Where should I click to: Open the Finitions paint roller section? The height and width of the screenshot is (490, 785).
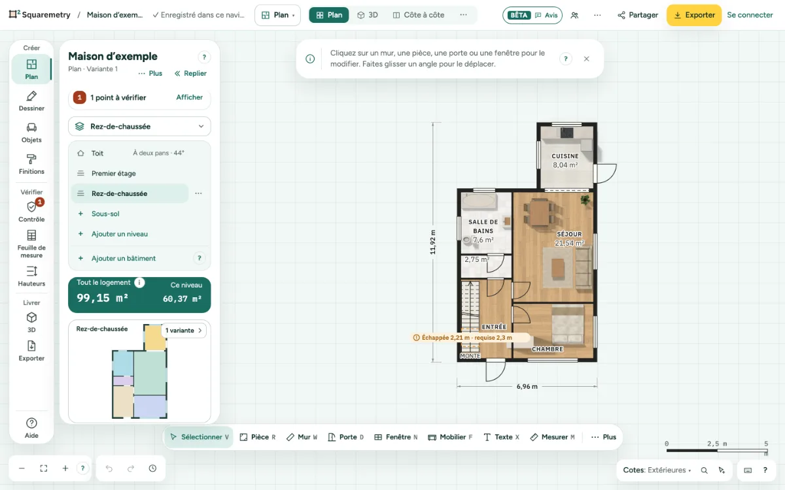coord(31,164)
